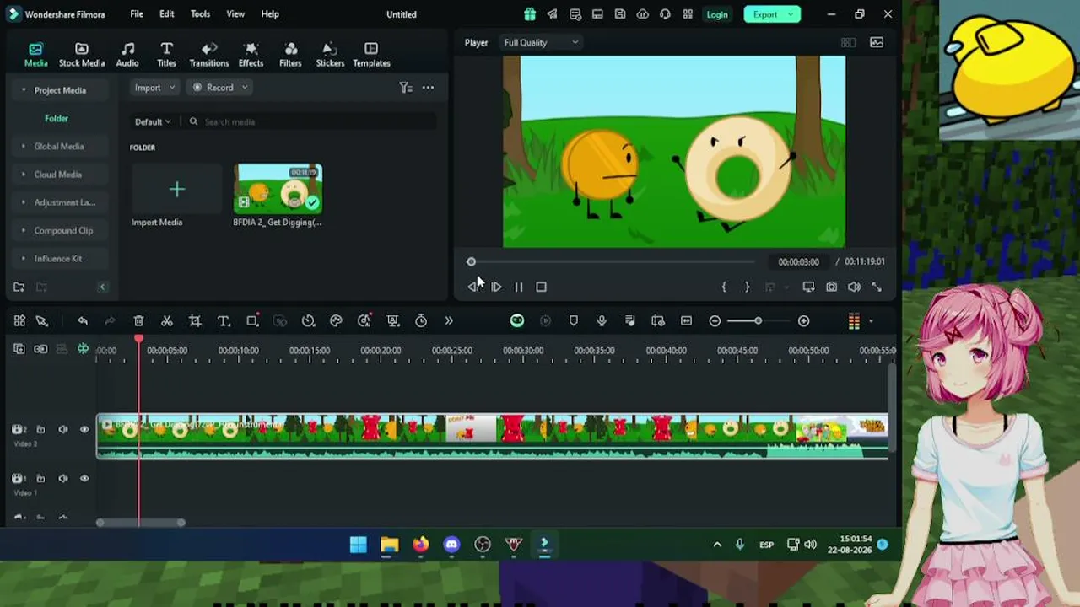Create a new folder in media sidebar
1080x607 pixels.
coord(19,287)
